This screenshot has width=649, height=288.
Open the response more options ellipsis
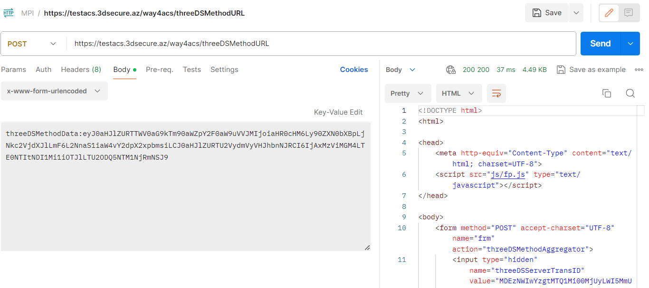[x=639, y=70]
